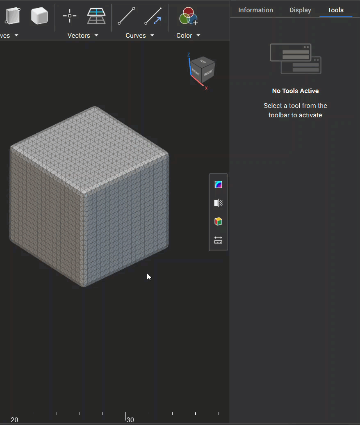Select the rounded cube primitive icon
The image size is (360, 425).
pyautogui.click(x=39, y=16)
